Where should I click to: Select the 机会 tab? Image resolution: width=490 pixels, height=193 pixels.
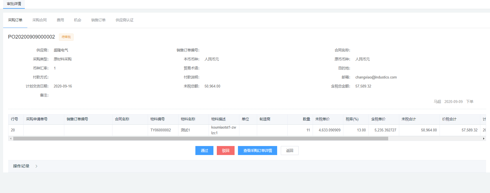pos(78,20)
